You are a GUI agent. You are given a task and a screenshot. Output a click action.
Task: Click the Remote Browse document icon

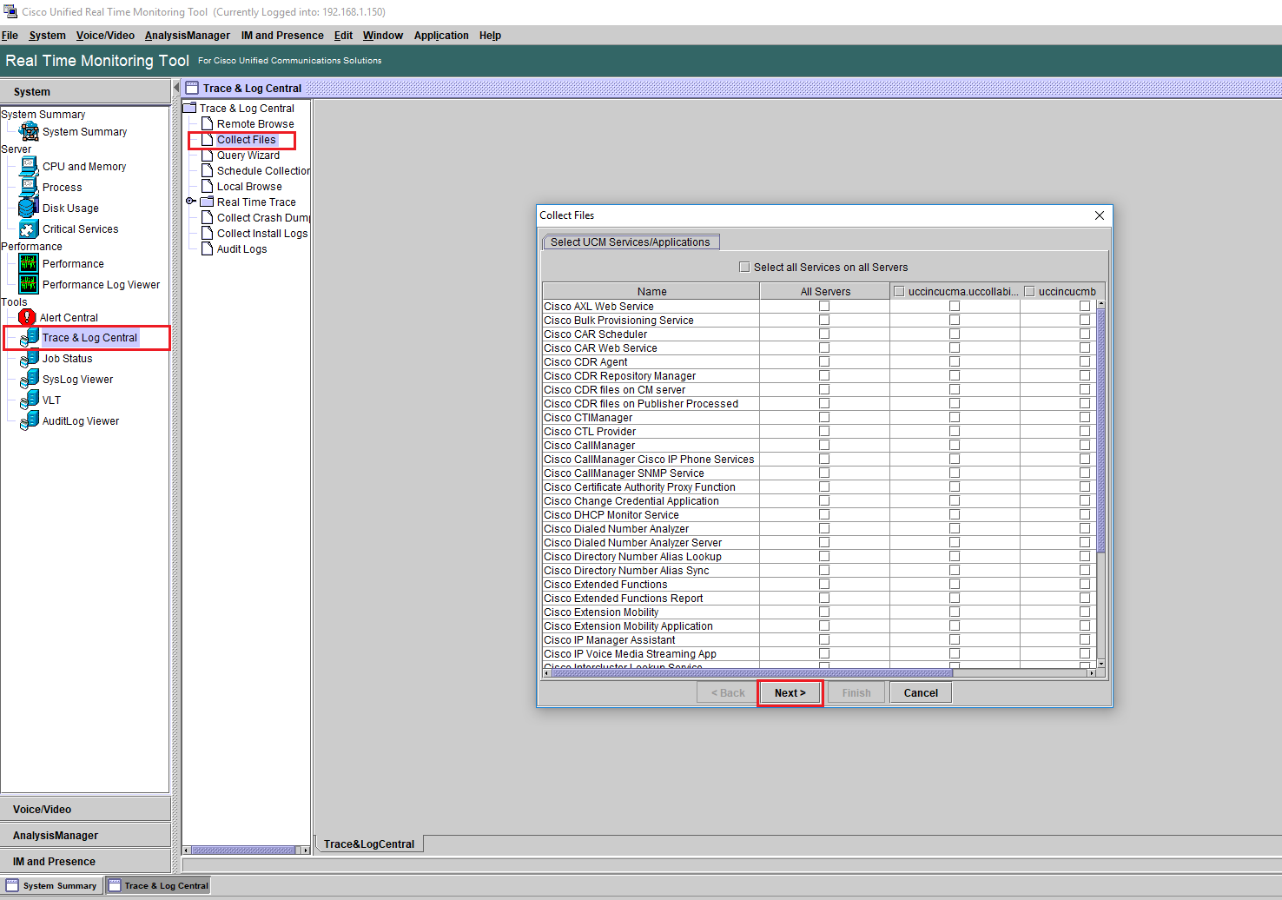207,123
